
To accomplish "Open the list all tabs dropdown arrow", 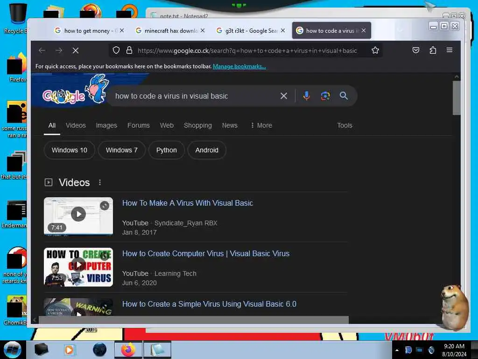I will pyautogui.click(x=401, y=30).
